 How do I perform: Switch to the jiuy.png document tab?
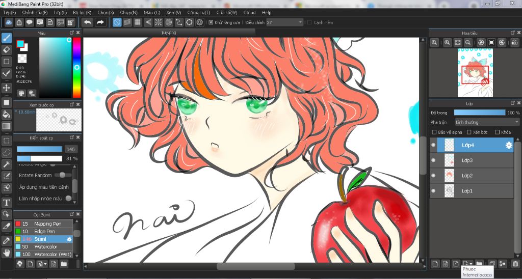(169, 32)
